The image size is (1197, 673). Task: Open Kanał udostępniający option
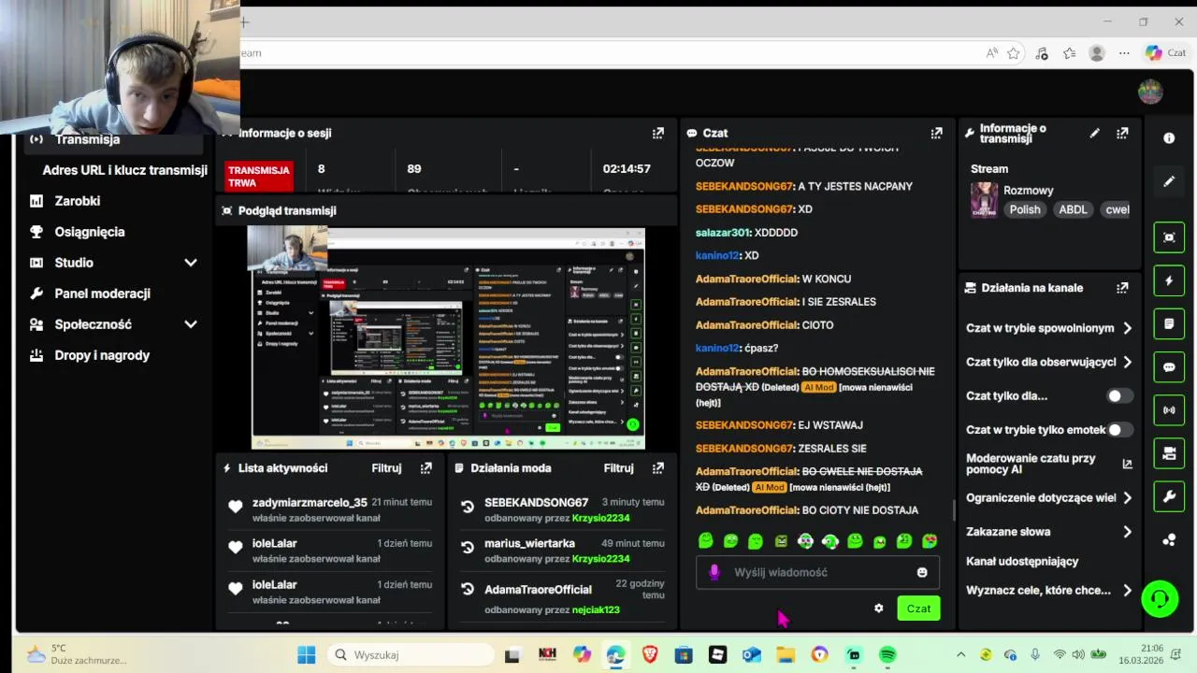coord(1022,562)
